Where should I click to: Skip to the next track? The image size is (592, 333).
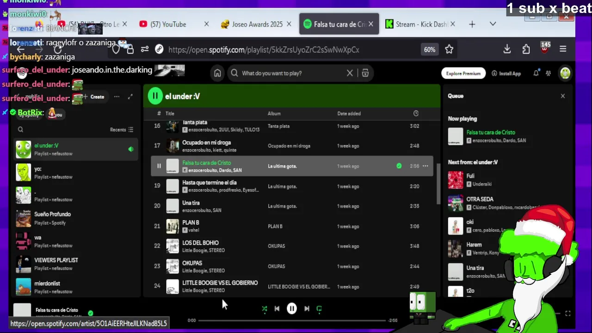[x=307, y=309]
